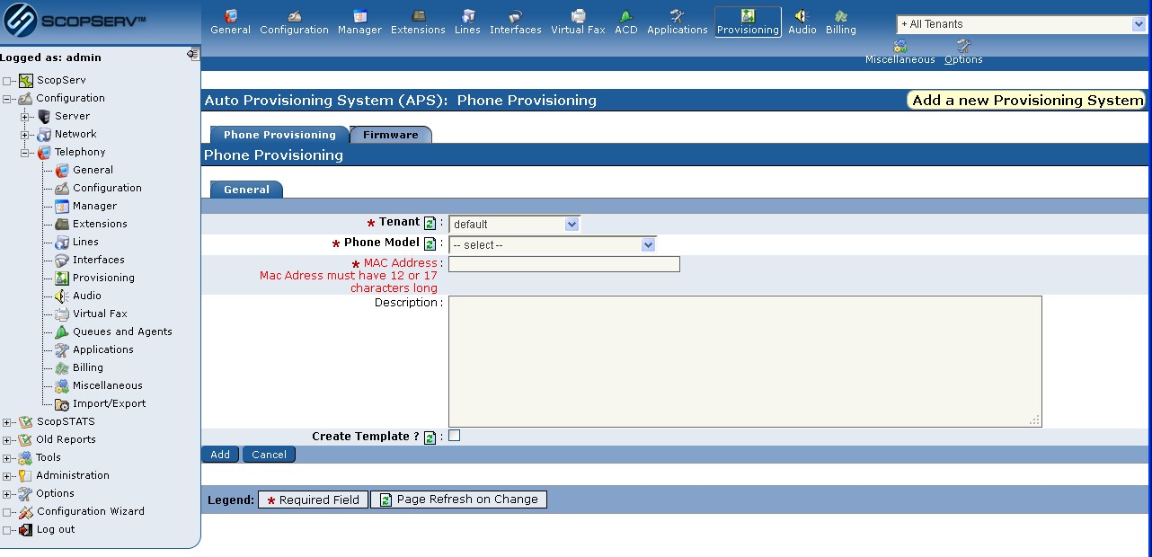Click the ScopServ logo in the header
Viewport: 1152px width, 557px height.
click(x=75, y=22)
